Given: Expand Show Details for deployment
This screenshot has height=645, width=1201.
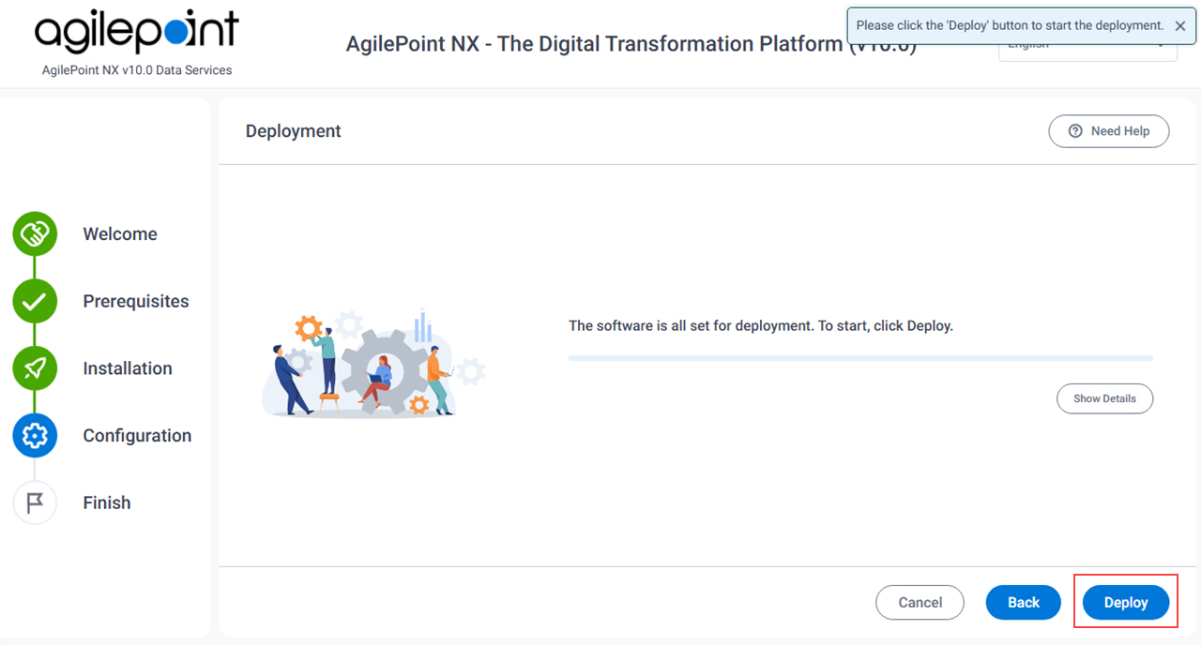Looking at the screenshot, I should [x=1105, y=398].
